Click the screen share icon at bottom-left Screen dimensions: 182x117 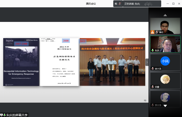pos(2,115)
